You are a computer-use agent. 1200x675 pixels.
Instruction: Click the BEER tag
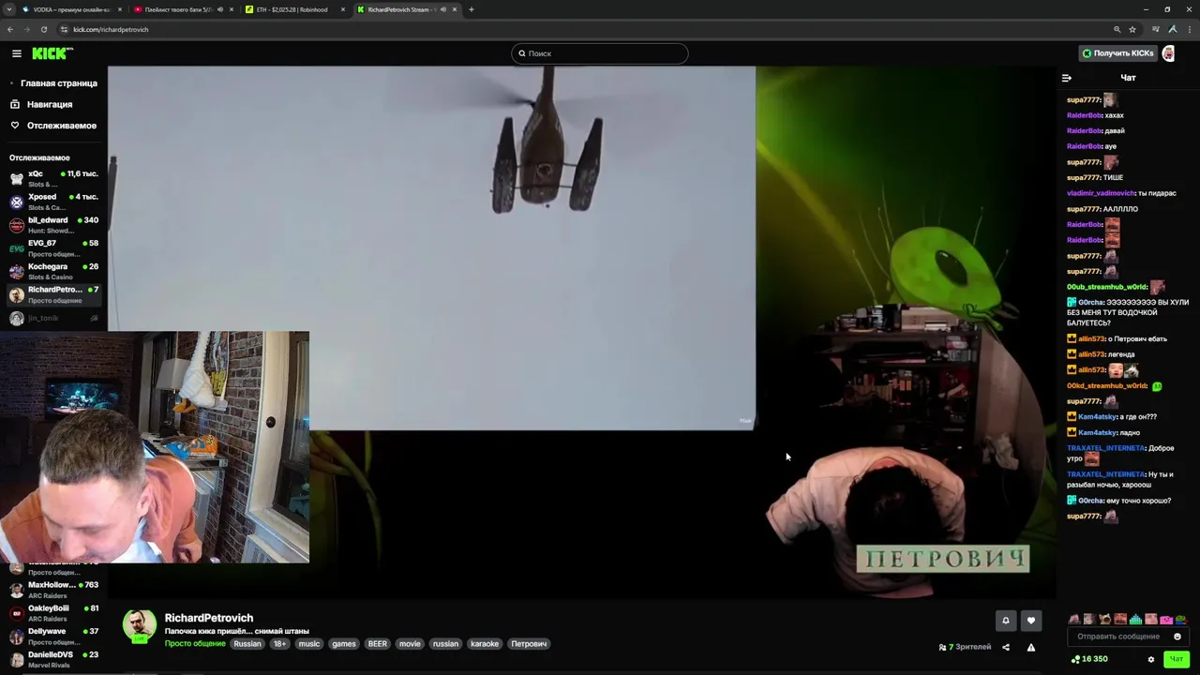[x=378, y=644]
